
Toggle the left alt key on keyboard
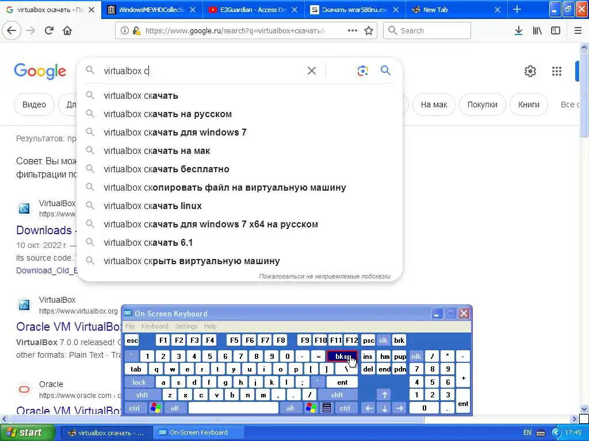(175, 408)
